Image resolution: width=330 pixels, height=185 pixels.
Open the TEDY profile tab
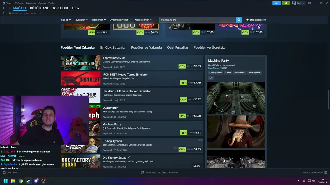[x=76, y=8]
